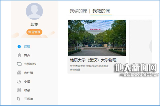160x106 pixels.
Task: Click the 首页 house icon
Action: coord(19,55)
